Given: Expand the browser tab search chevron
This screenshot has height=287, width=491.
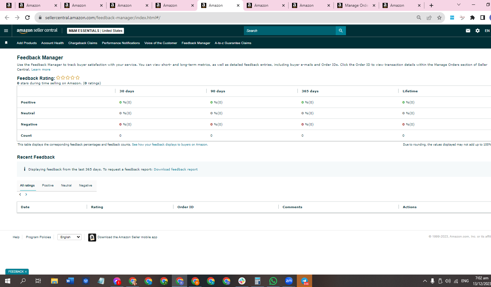Looking at the screenshot, I should point(459,5).
